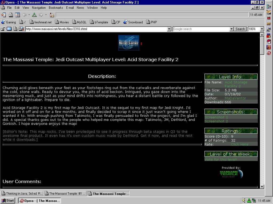Toggle document mode page icon in address bar
Image resolution: width=273 pixels, height=204 pixels.
[15, 29]
